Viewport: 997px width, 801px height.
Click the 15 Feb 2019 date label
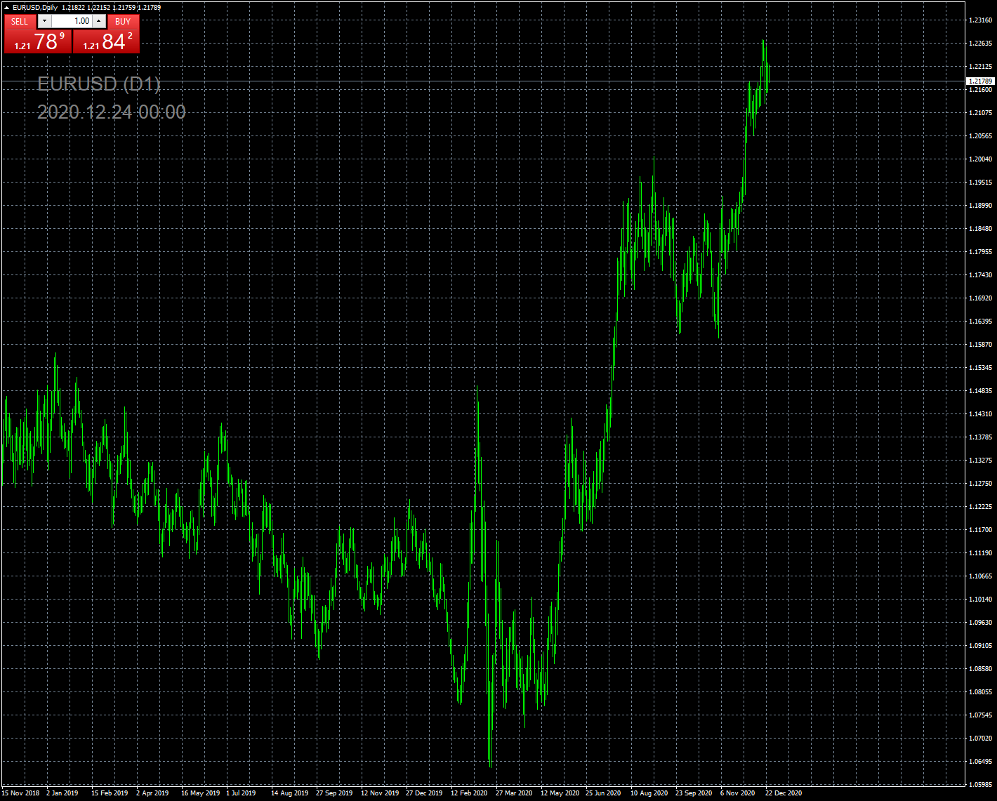click(x=110, y=793)
